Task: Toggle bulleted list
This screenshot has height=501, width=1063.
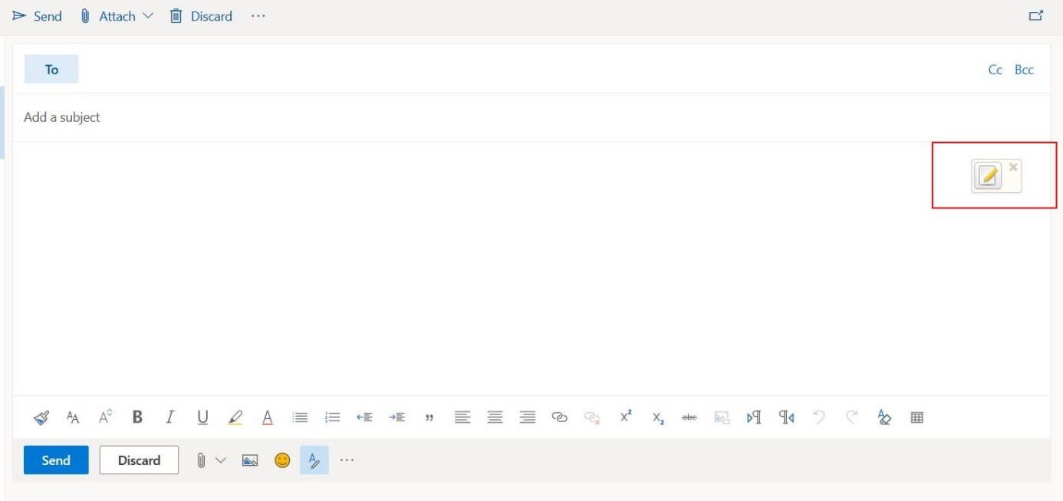Action: click(x=301, y=417)
